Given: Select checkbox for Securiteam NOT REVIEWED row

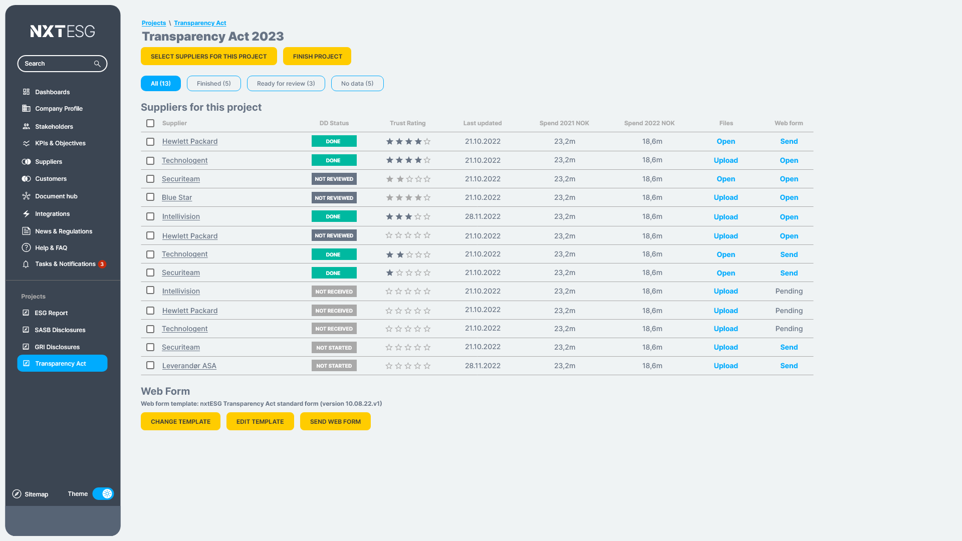Looking at the screenshot, I should (x=150, y=178).
